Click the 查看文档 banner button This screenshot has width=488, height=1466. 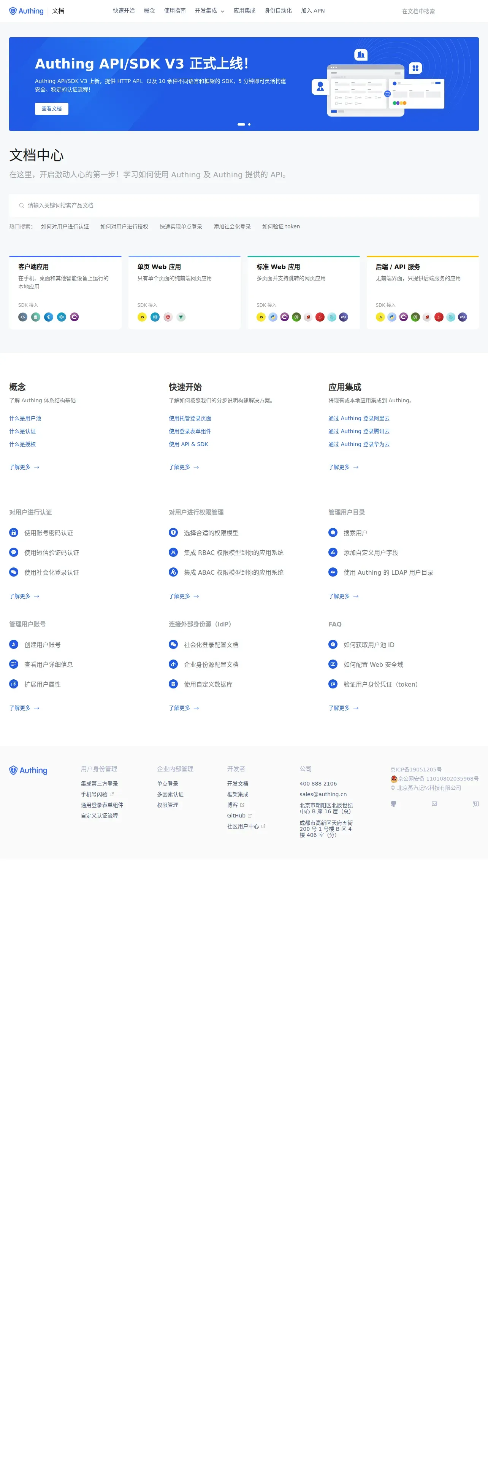pos(52,109)
